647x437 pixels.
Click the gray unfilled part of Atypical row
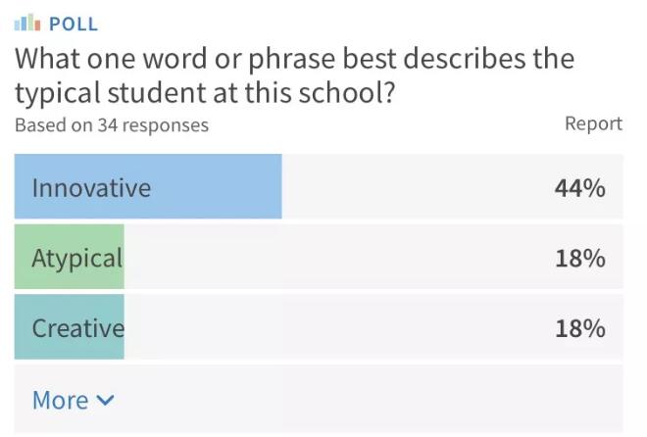[x=333, y=258]
